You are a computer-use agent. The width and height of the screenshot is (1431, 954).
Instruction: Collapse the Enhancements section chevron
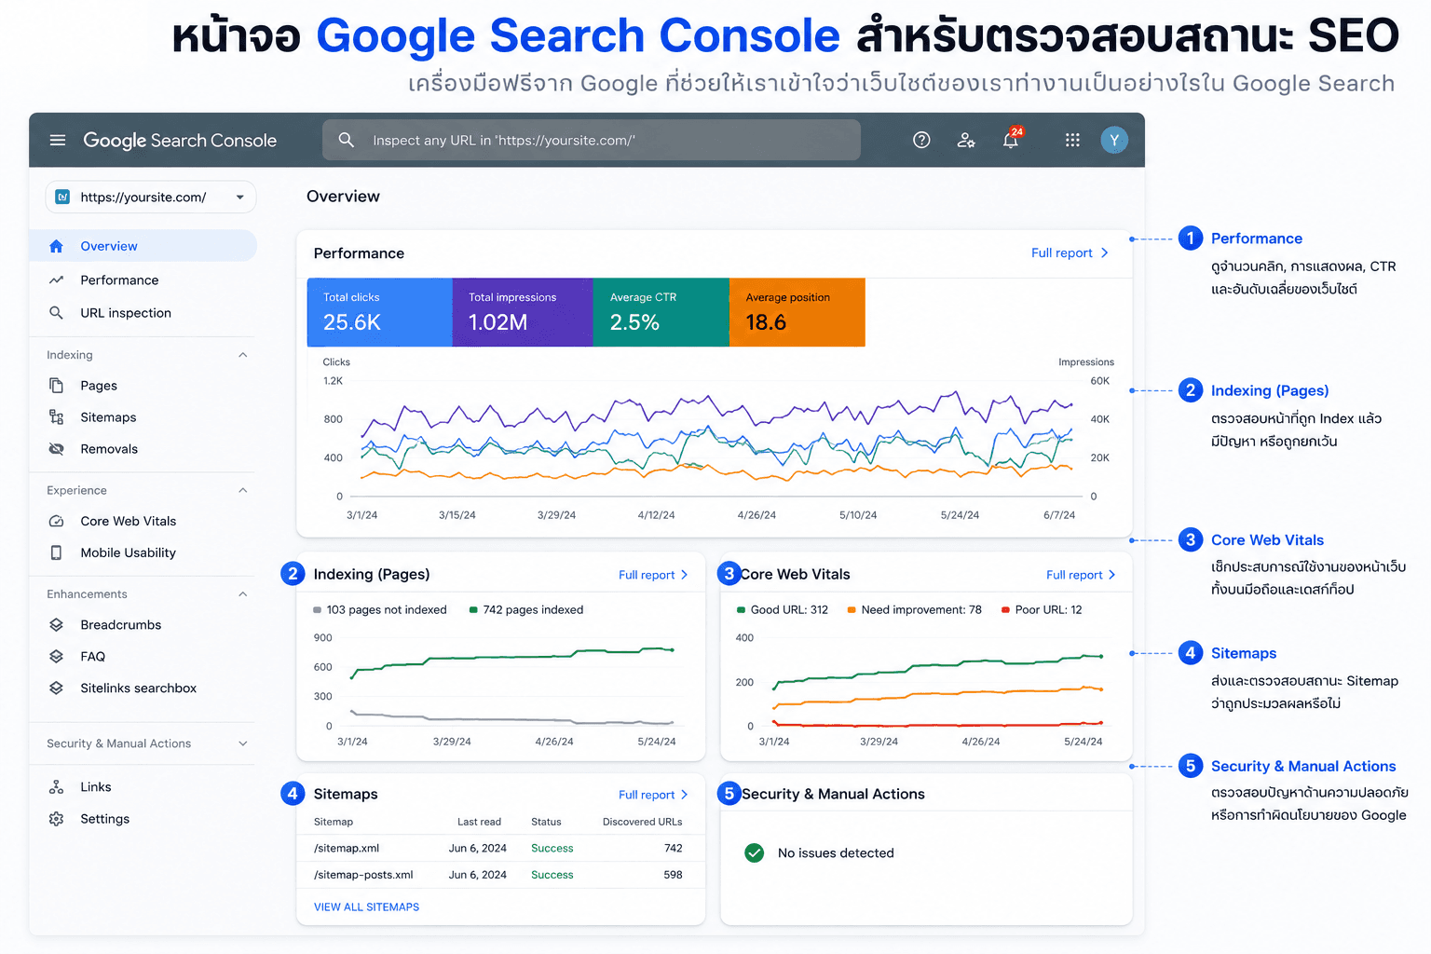[x=242, y=593]
